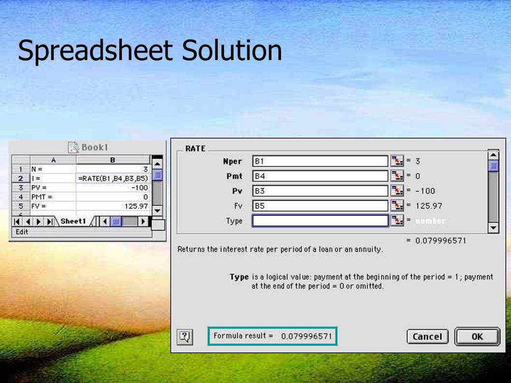The image size is (511, 383).
Task: Click the select-all corner box in Book1
Action: click(x=21, y=160)
